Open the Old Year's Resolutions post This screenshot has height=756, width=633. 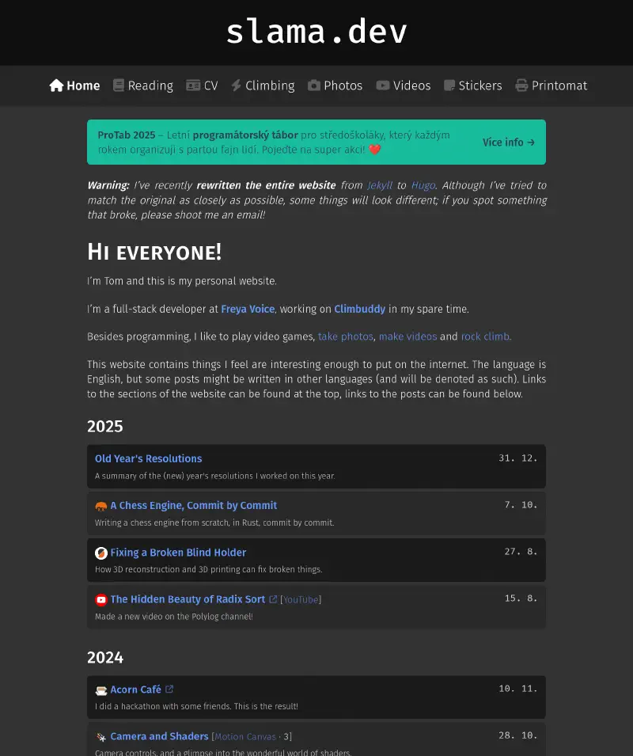tap(148, 458)
